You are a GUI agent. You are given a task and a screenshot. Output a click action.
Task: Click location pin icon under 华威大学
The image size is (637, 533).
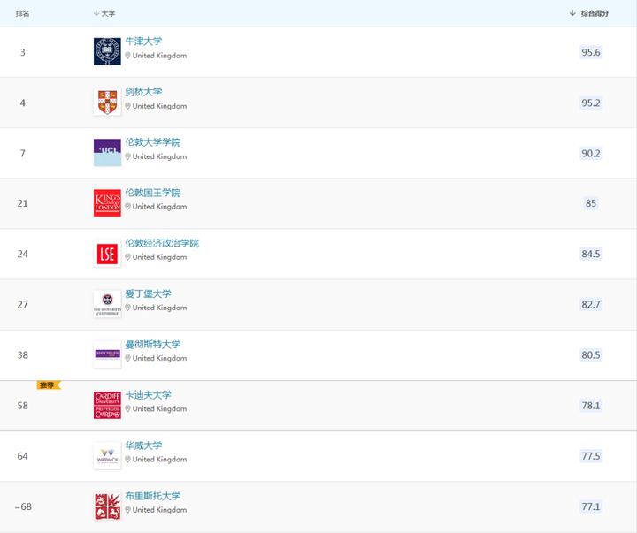tap(128, 460)
